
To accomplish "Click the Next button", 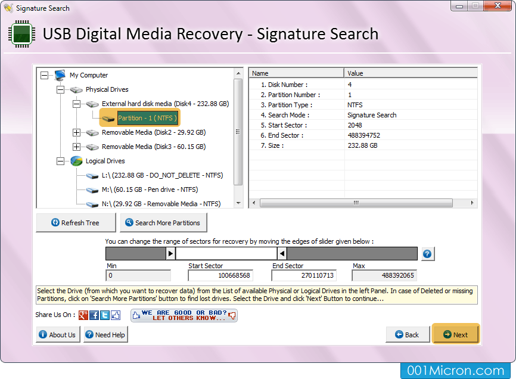I will pyautogui.click(x=456, y=334).
